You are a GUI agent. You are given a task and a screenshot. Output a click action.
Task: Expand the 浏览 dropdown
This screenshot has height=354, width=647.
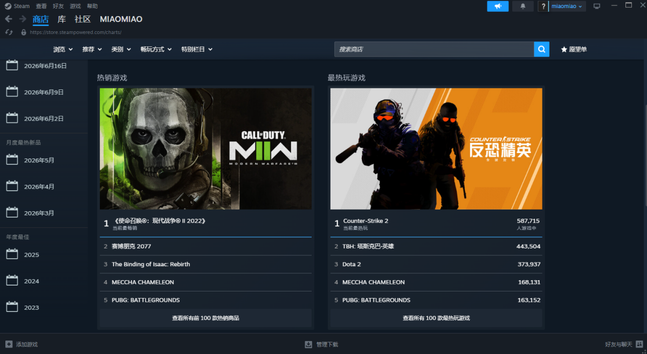tap(63, 49)
